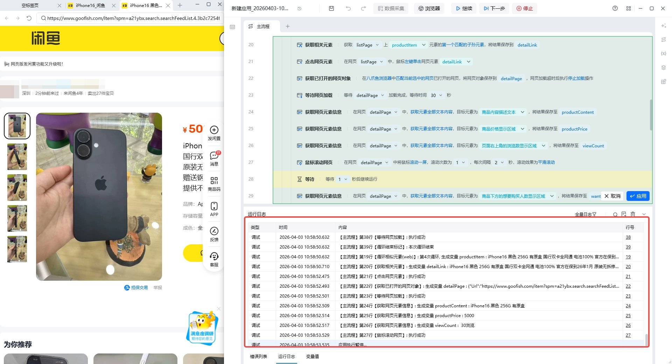Click the 举报 report link
672x364 pixels.
(158, 287)
